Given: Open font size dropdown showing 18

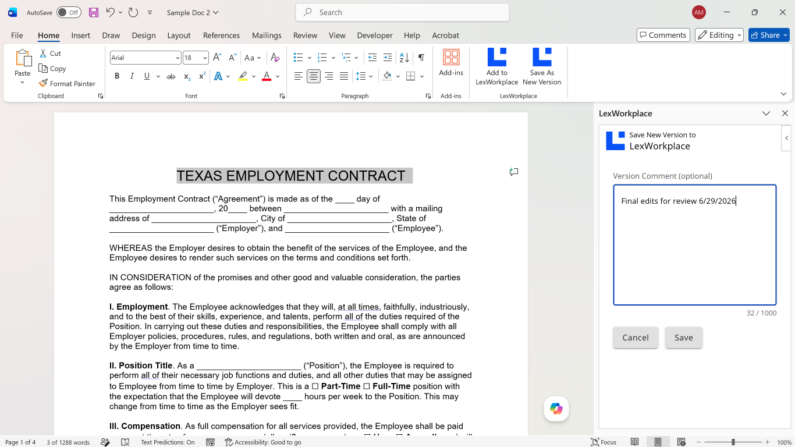Looking at the screenshot, I should (205, 58).
